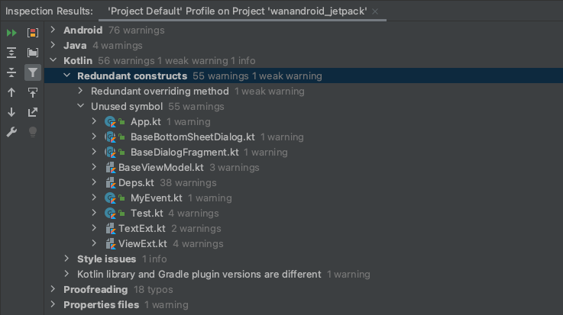Go to the next problem with the down arrow
This screenshot has height=315, width=563.
tap(11, 112)
